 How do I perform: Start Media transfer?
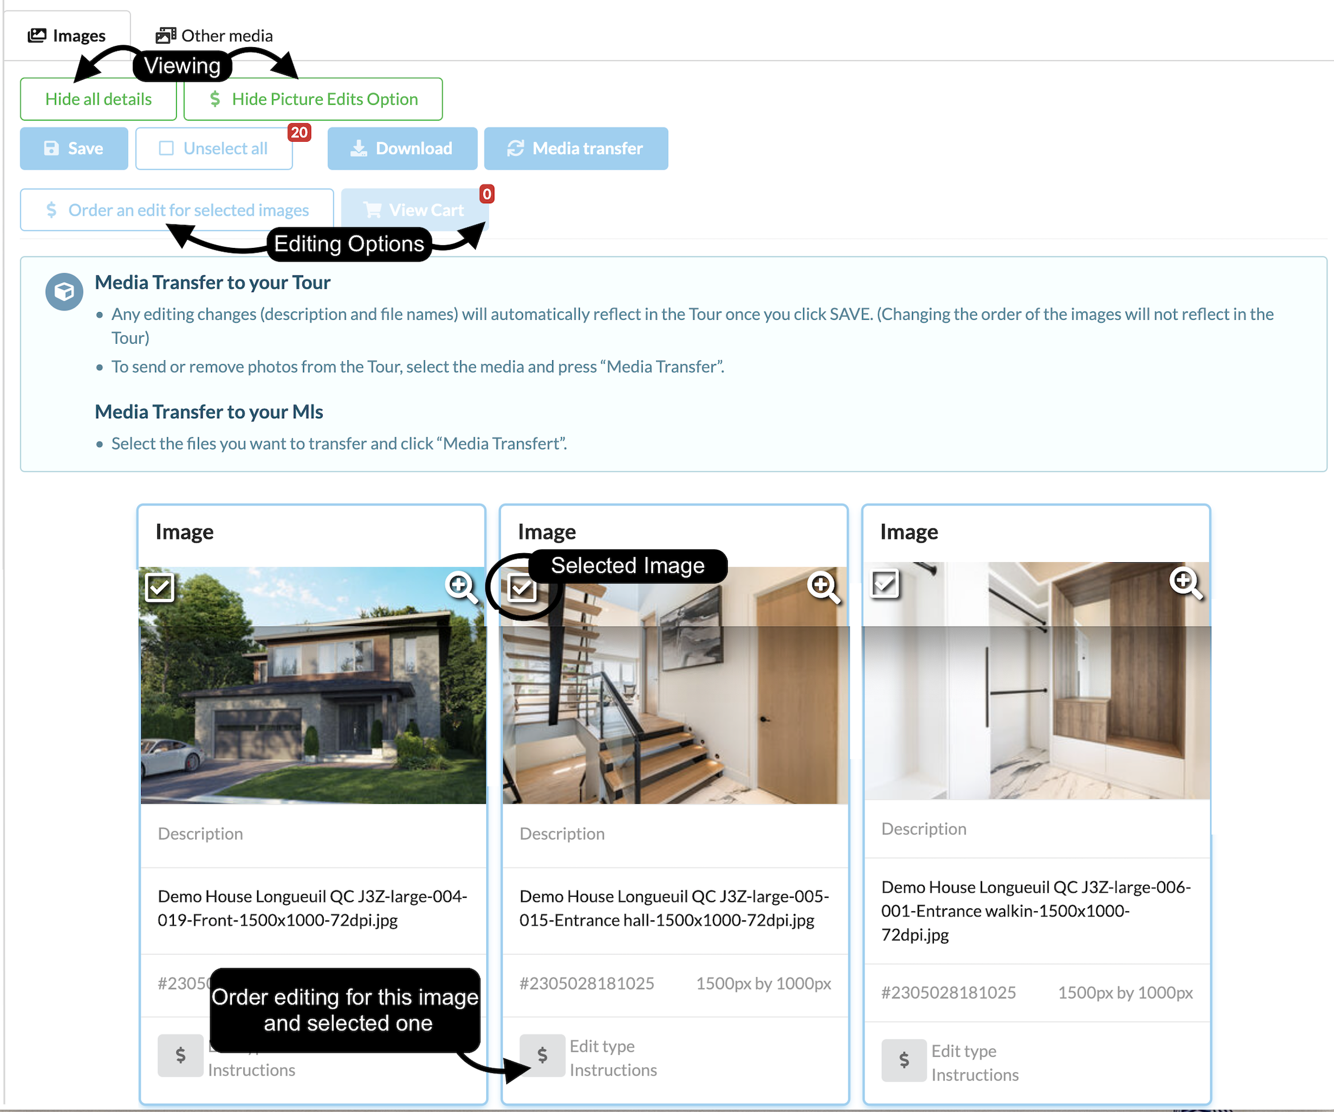click(x=576, y=149)
